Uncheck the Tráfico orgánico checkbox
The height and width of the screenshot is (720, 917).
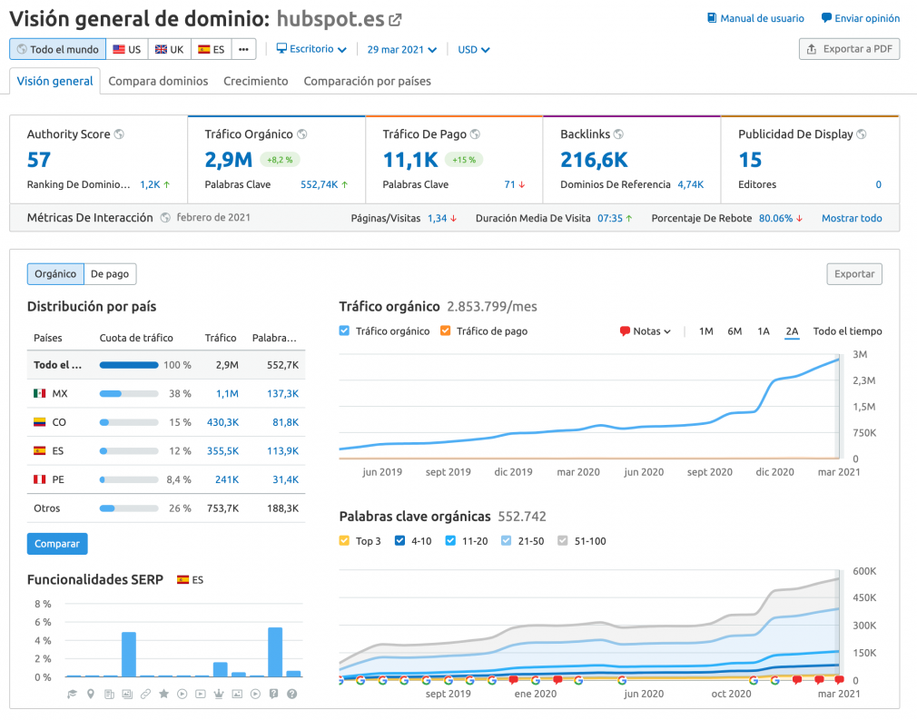point(344,331)
